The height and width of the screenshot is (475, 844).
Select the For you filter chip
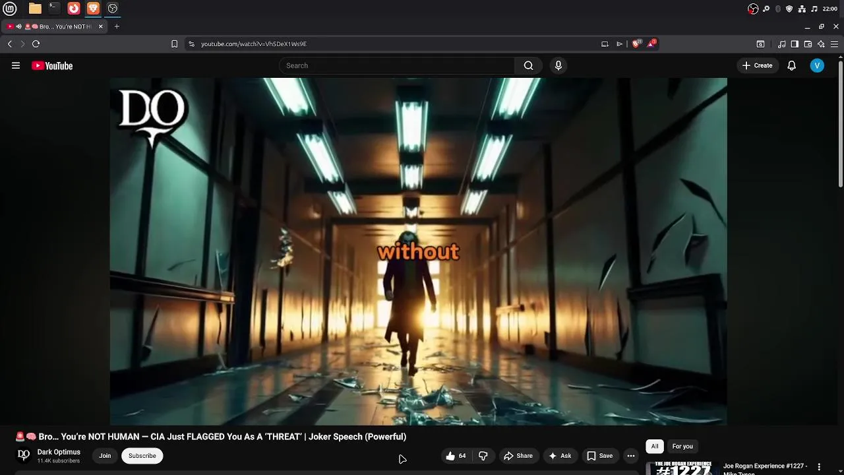pyautogui.click(x=682, y=447)
